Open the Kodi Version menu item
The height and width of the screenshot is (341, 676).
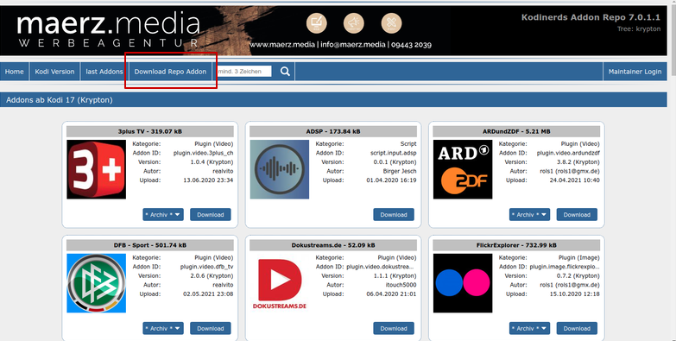(x=54, y=72)
